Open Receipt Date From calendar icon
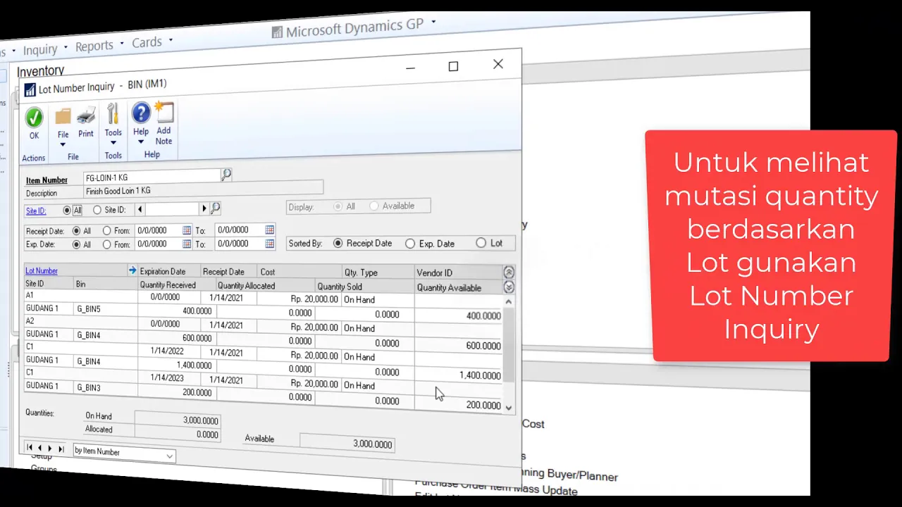This screenshot has width=902, height=507. tap(187, 230)
